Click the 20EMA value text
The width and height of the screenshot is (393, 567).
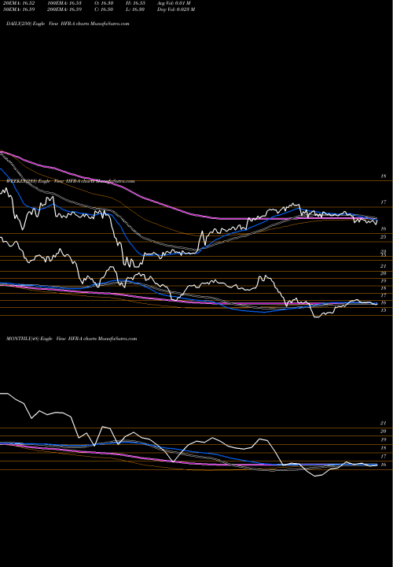point(17,3)
